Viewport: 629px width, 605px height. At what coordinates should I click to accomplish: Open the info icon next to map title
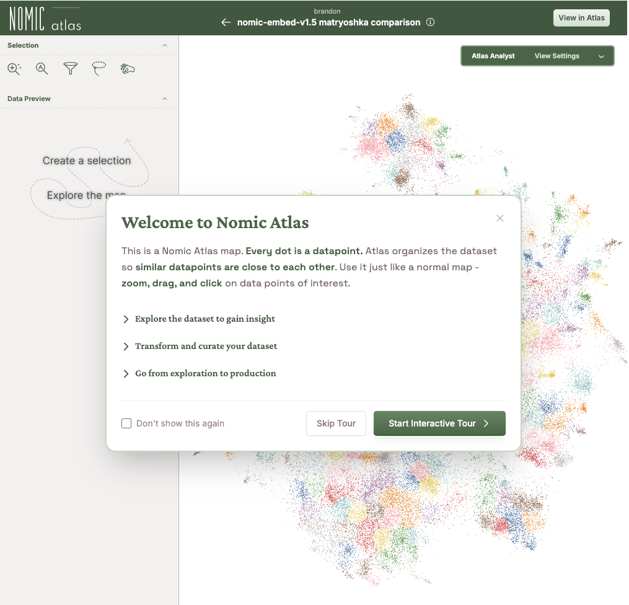tap(431, 22)
